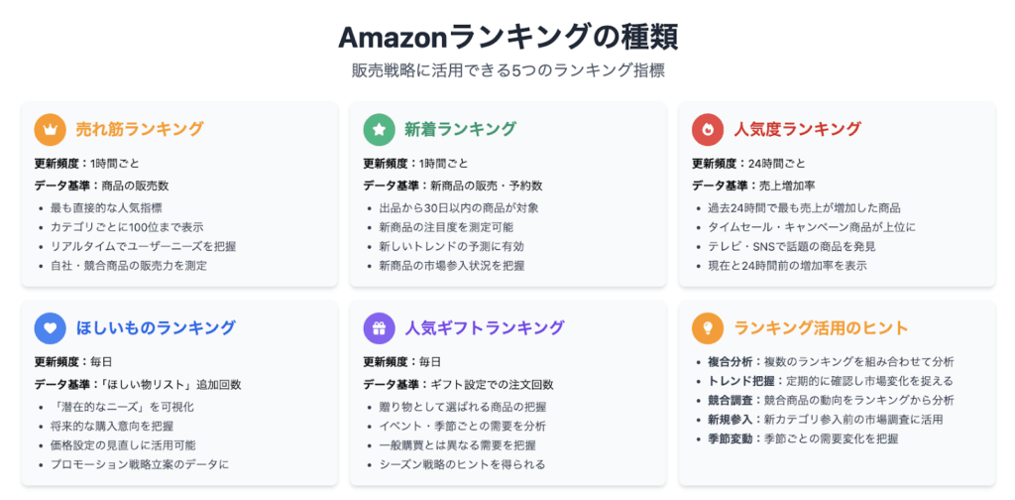Click the シーズン戦略のヒントを得られる bullet
Image resolution: width=1015 pixels, height=500 pixels.
[x=462, y=464]
